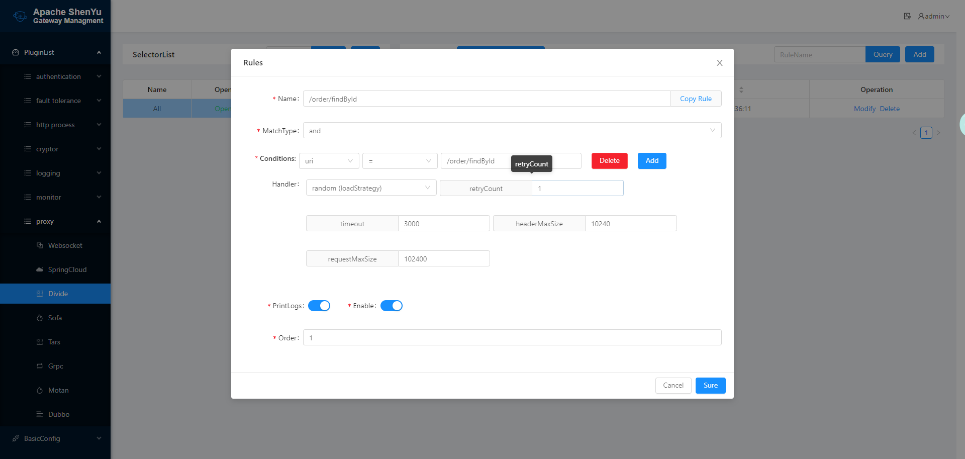Open the uri condition dropdown
Screen dimensions: 965x459
pos(329,161)
